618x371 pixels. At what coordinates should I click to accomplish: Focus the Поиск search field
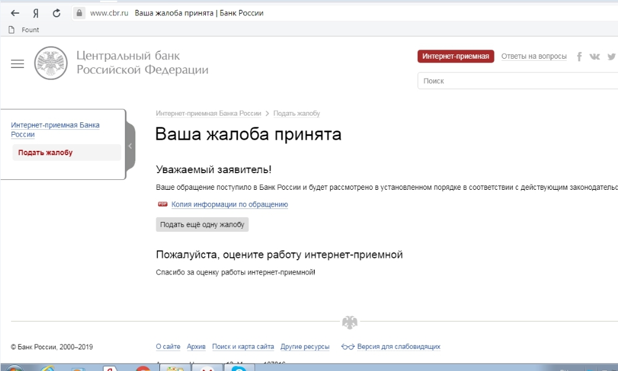[x=517, y=81]
